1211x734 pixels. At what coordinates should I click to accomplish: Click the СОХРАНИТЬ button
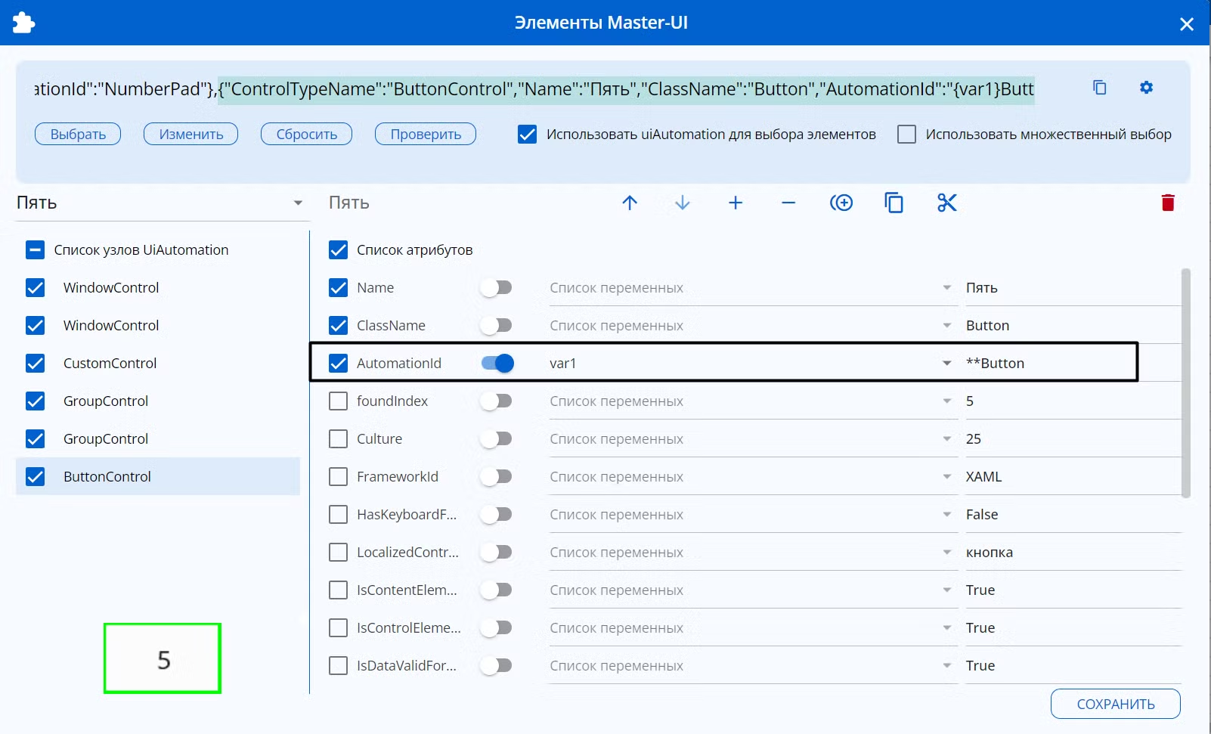point(1116,704)
